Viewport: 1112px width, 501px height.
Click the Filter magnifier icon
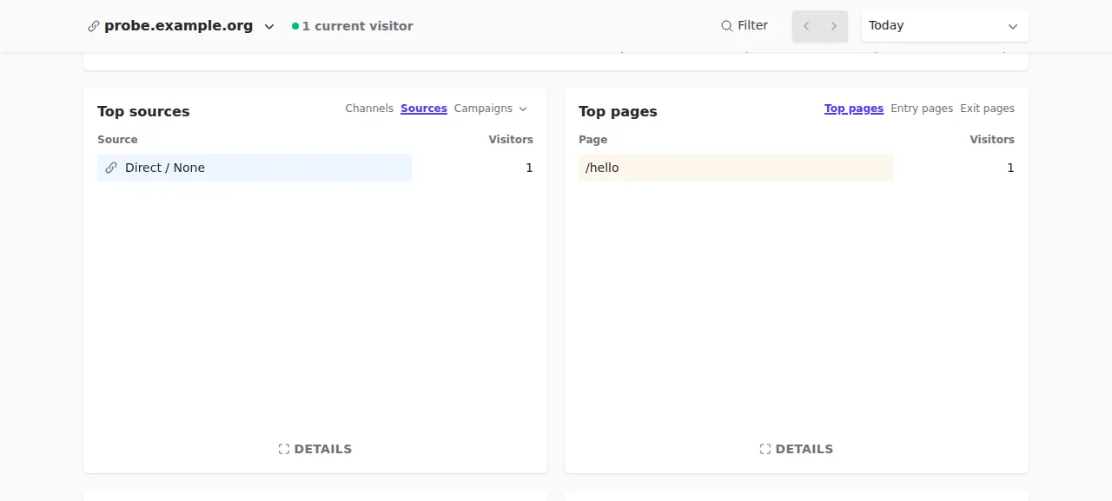pyautogui.click(x=727, y=26)
